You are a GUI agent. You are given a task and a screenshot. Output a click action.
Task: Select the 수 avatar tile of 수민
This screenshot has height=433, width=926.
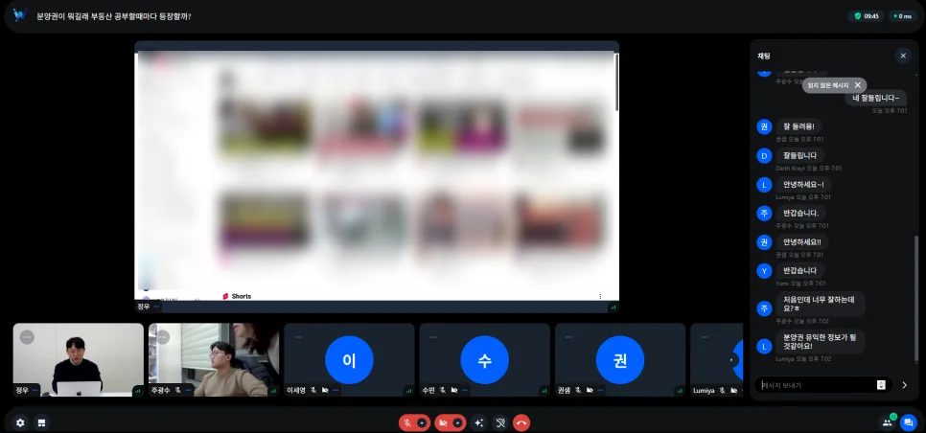(x=484, y=360)
